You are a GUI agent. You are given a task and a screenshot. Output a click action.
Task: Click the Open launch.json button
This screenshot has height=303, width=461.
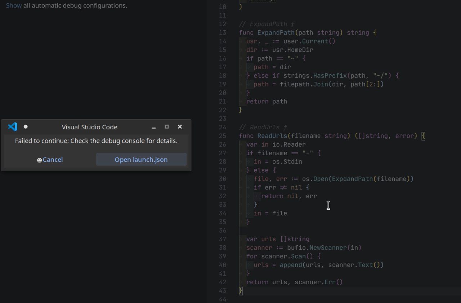click(x=141, y=160)
